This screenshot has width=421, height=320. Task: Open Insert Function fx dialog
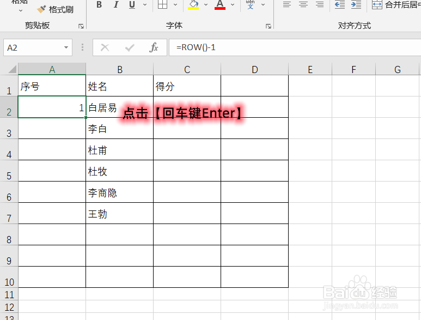[154, 47]
